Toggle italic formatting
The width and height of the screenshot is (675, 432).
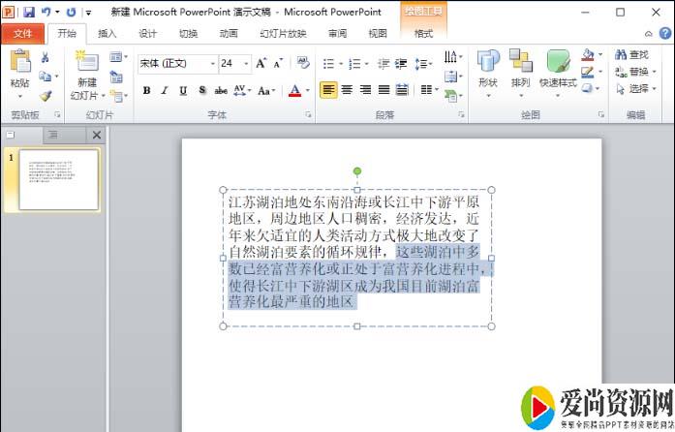(165, 90)
